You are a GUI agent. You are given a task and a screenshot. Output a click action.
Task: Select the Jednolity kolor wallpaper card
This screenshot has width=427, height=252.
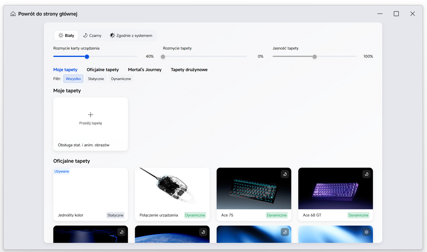click(x=91, y=194)
